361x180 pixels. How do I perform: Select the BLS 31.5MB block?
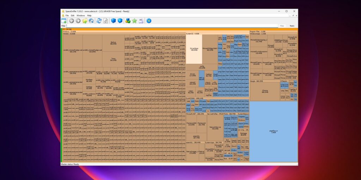coord(227,141)
